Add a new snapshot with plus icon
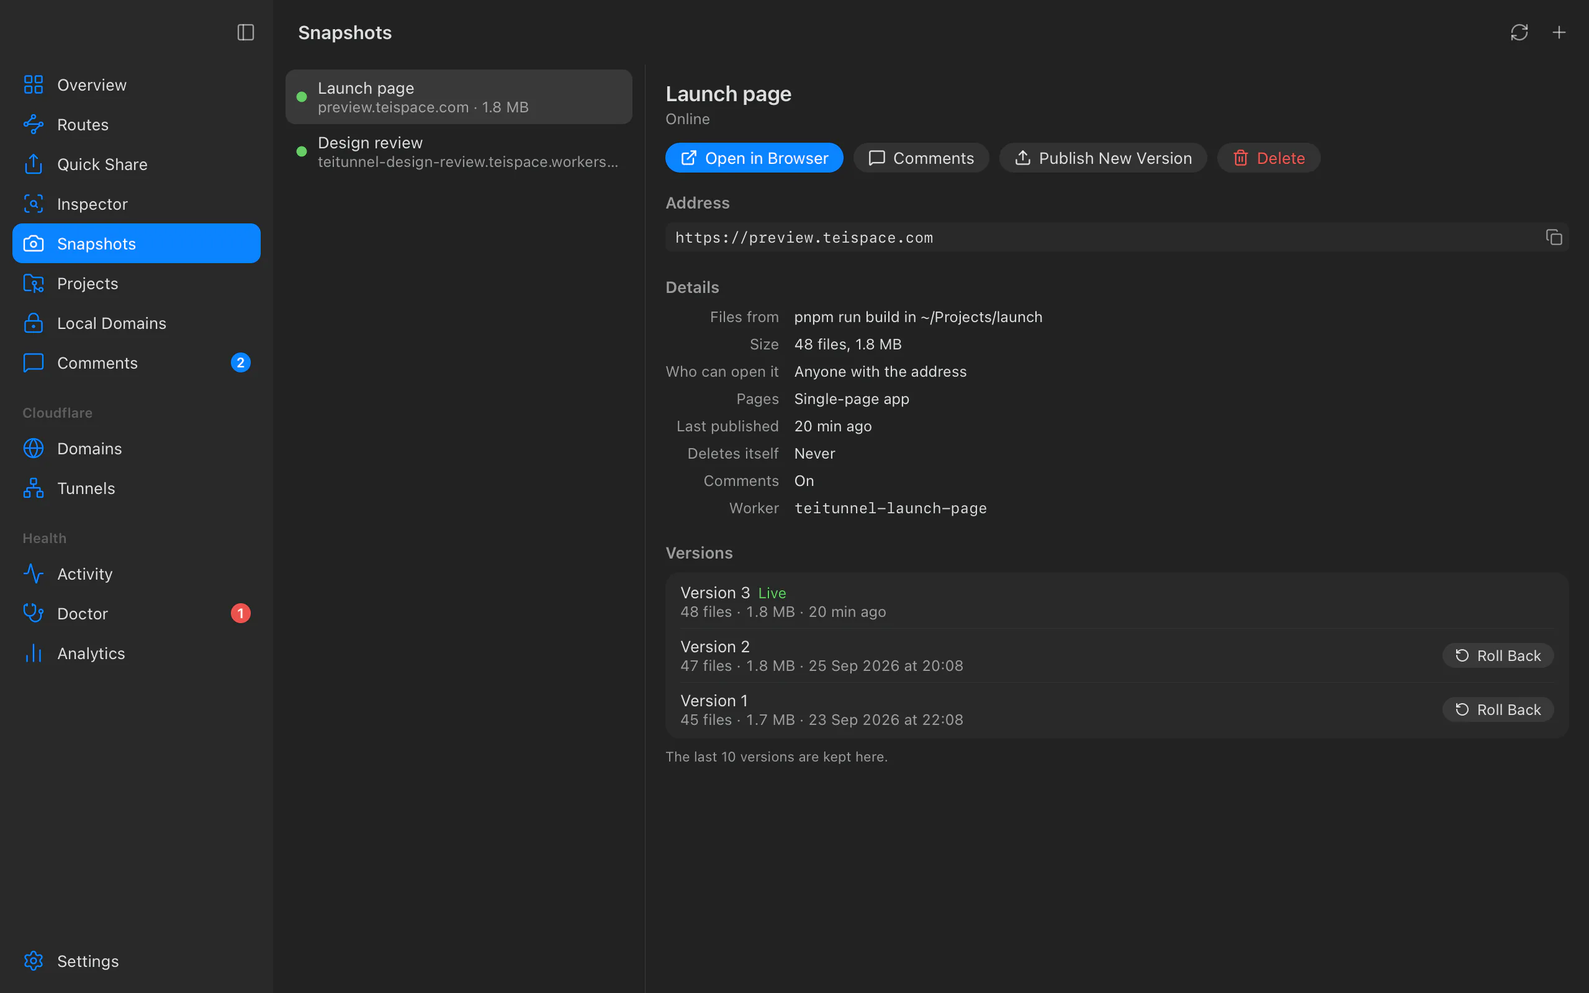Screen dimensions: 1589x993 coord(1559,32)
